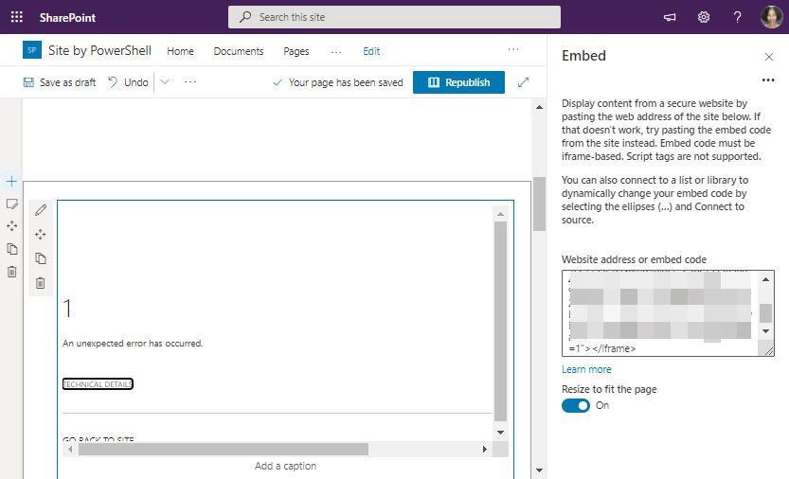Click the Learn more link
789x479 pixels.
pos(586,369)
